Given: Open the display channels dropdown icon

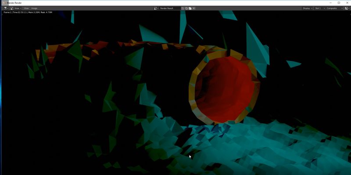Looking at the screenshot, I should pyautogui.click(x=347, y=8).
